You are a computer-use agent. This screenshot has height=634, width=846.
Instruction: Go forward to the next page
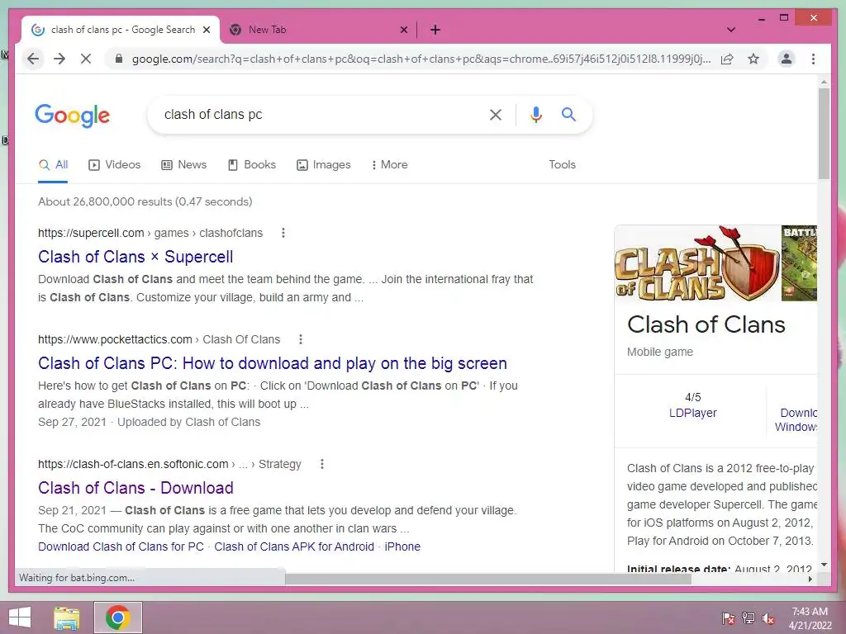(x=59, y=59)
